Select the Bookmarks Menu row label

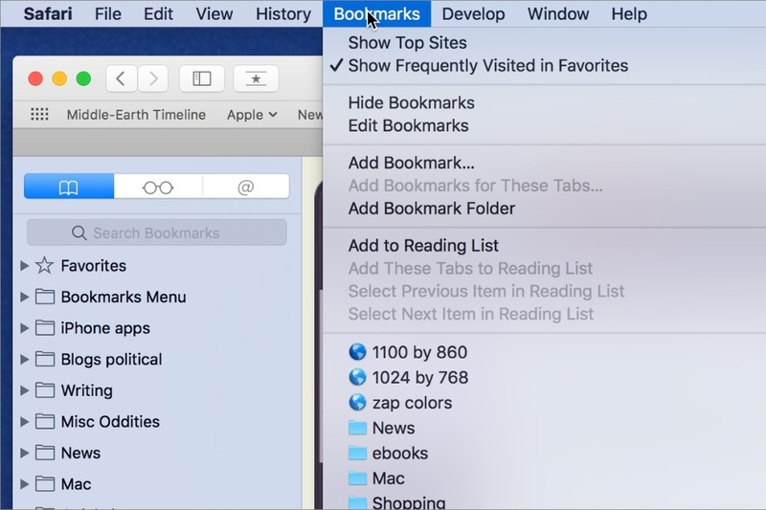pyautogui.click(x=124, y=297)
